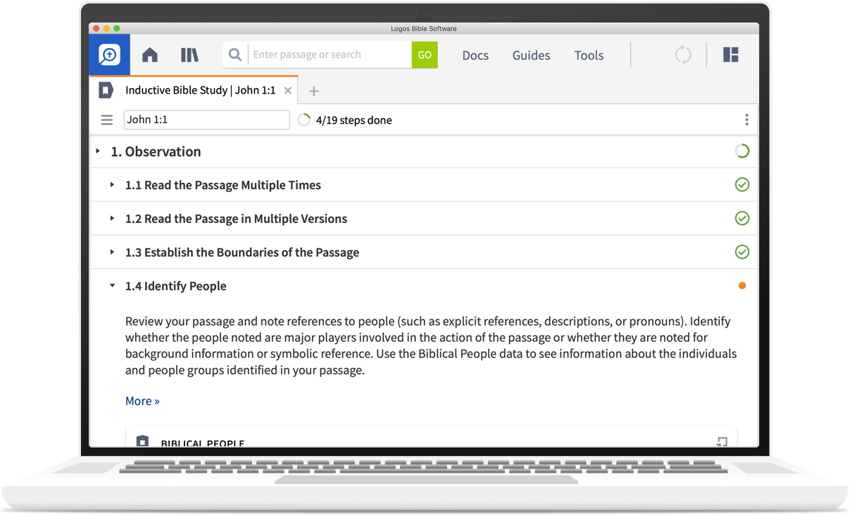The image size is (852, 515).
Task: Click the workflow document tab icon
Action: point(106,90)
